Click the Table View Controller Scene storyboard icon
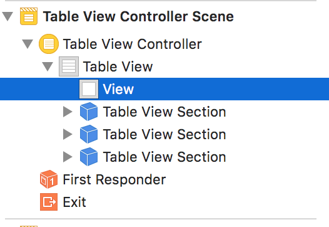The image size is (329, 227). pyautogui.click(x=29, y=16)
